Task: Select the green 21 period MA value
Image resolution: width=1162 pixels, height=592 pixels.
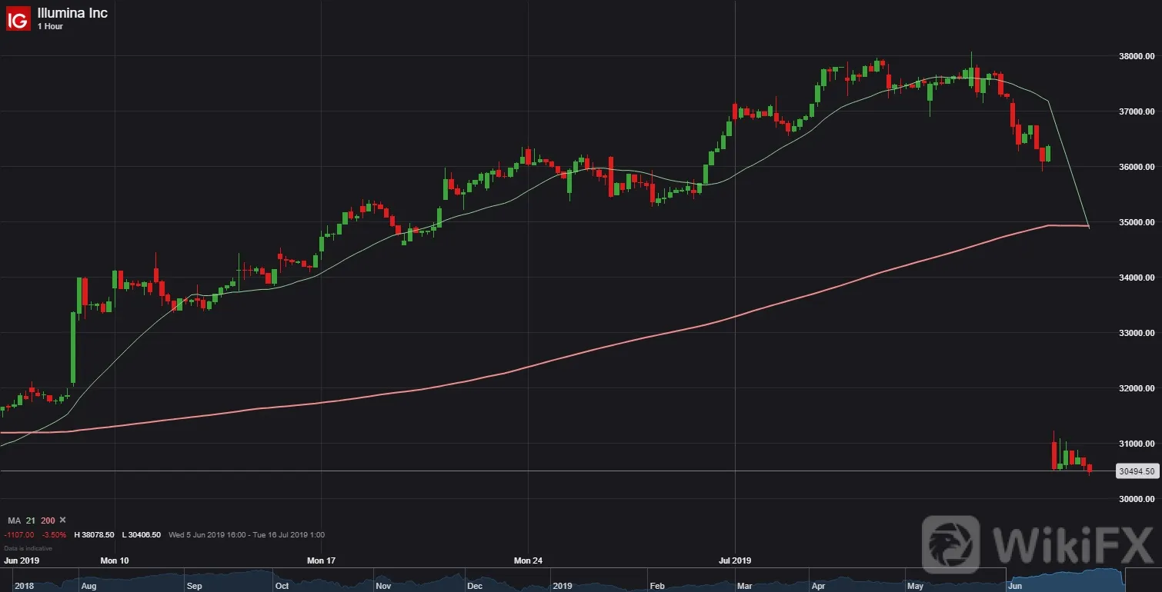Action: 31,520
